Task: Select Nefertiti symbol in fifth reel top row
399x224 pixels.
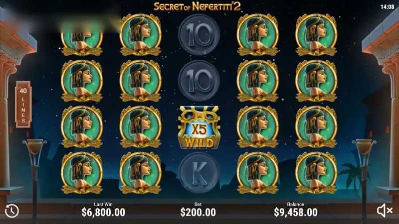Action: click(316, 35)
